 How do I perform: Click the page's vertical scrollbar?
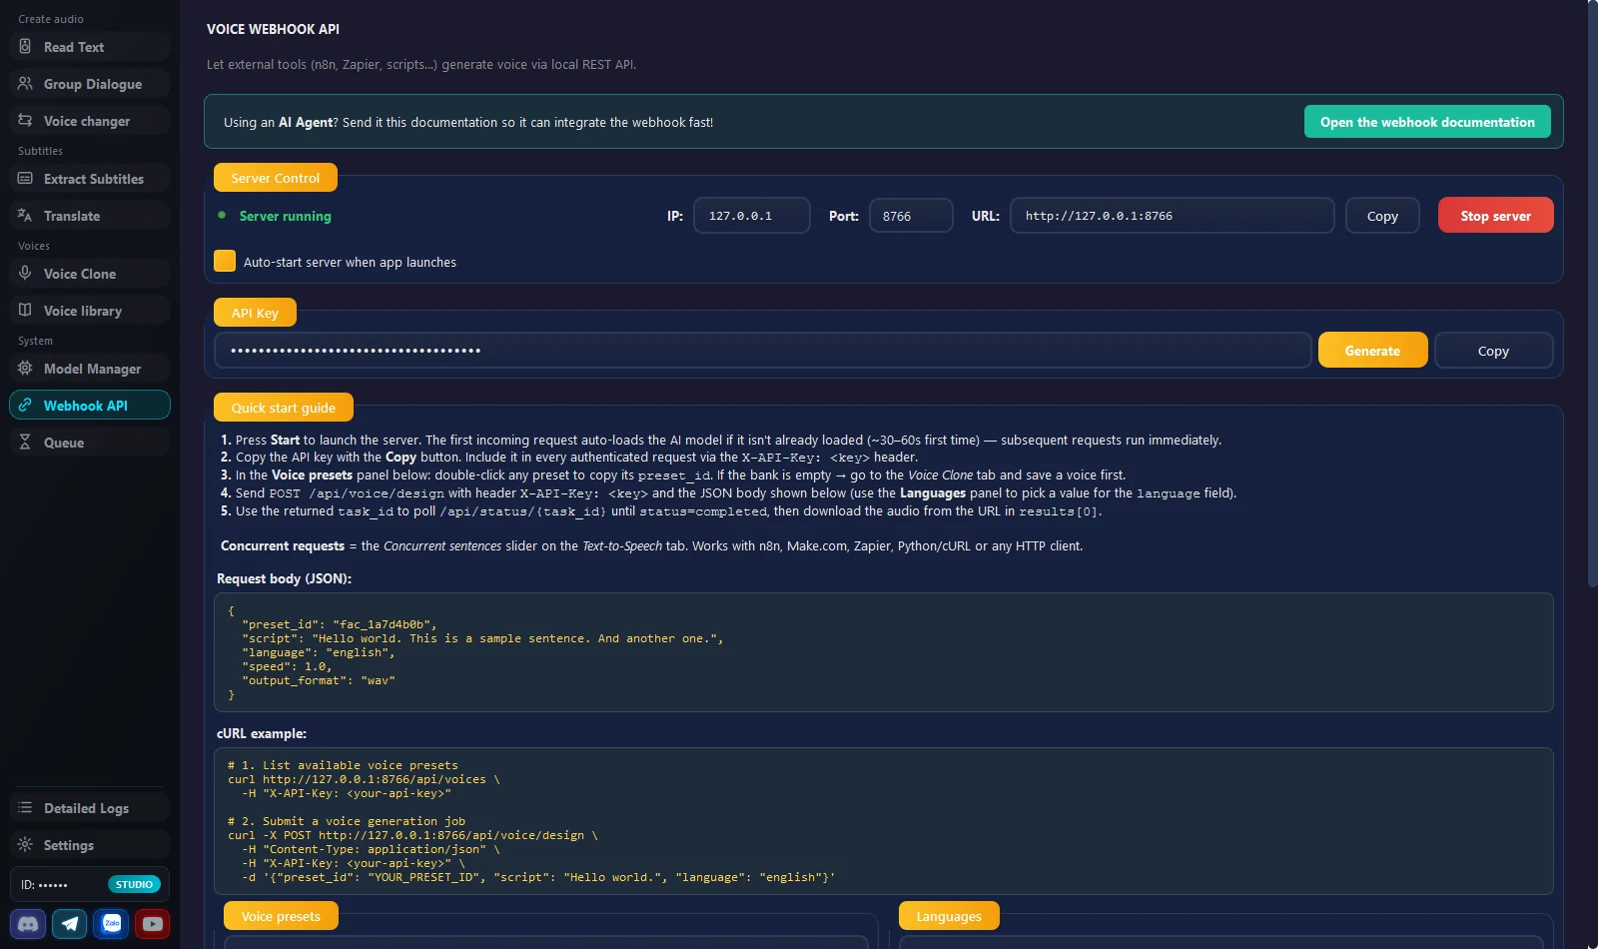1592,294
